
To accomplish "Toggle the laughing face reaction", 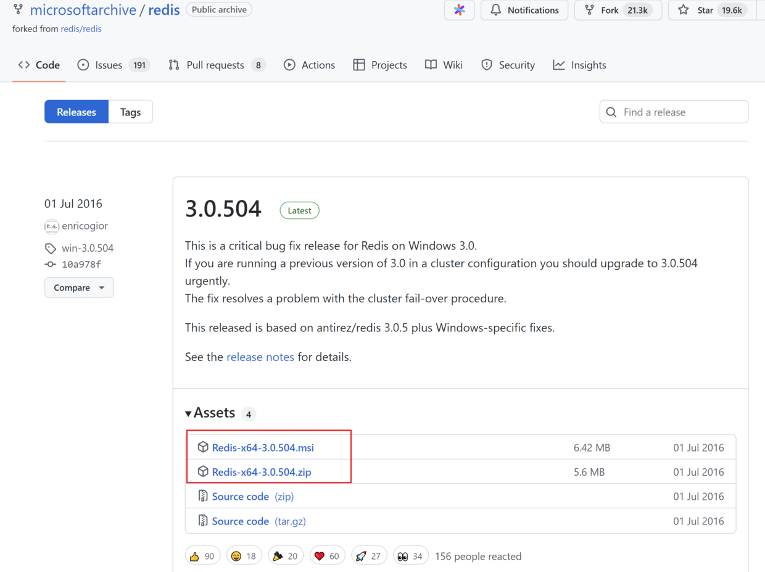I will [244, 556].
